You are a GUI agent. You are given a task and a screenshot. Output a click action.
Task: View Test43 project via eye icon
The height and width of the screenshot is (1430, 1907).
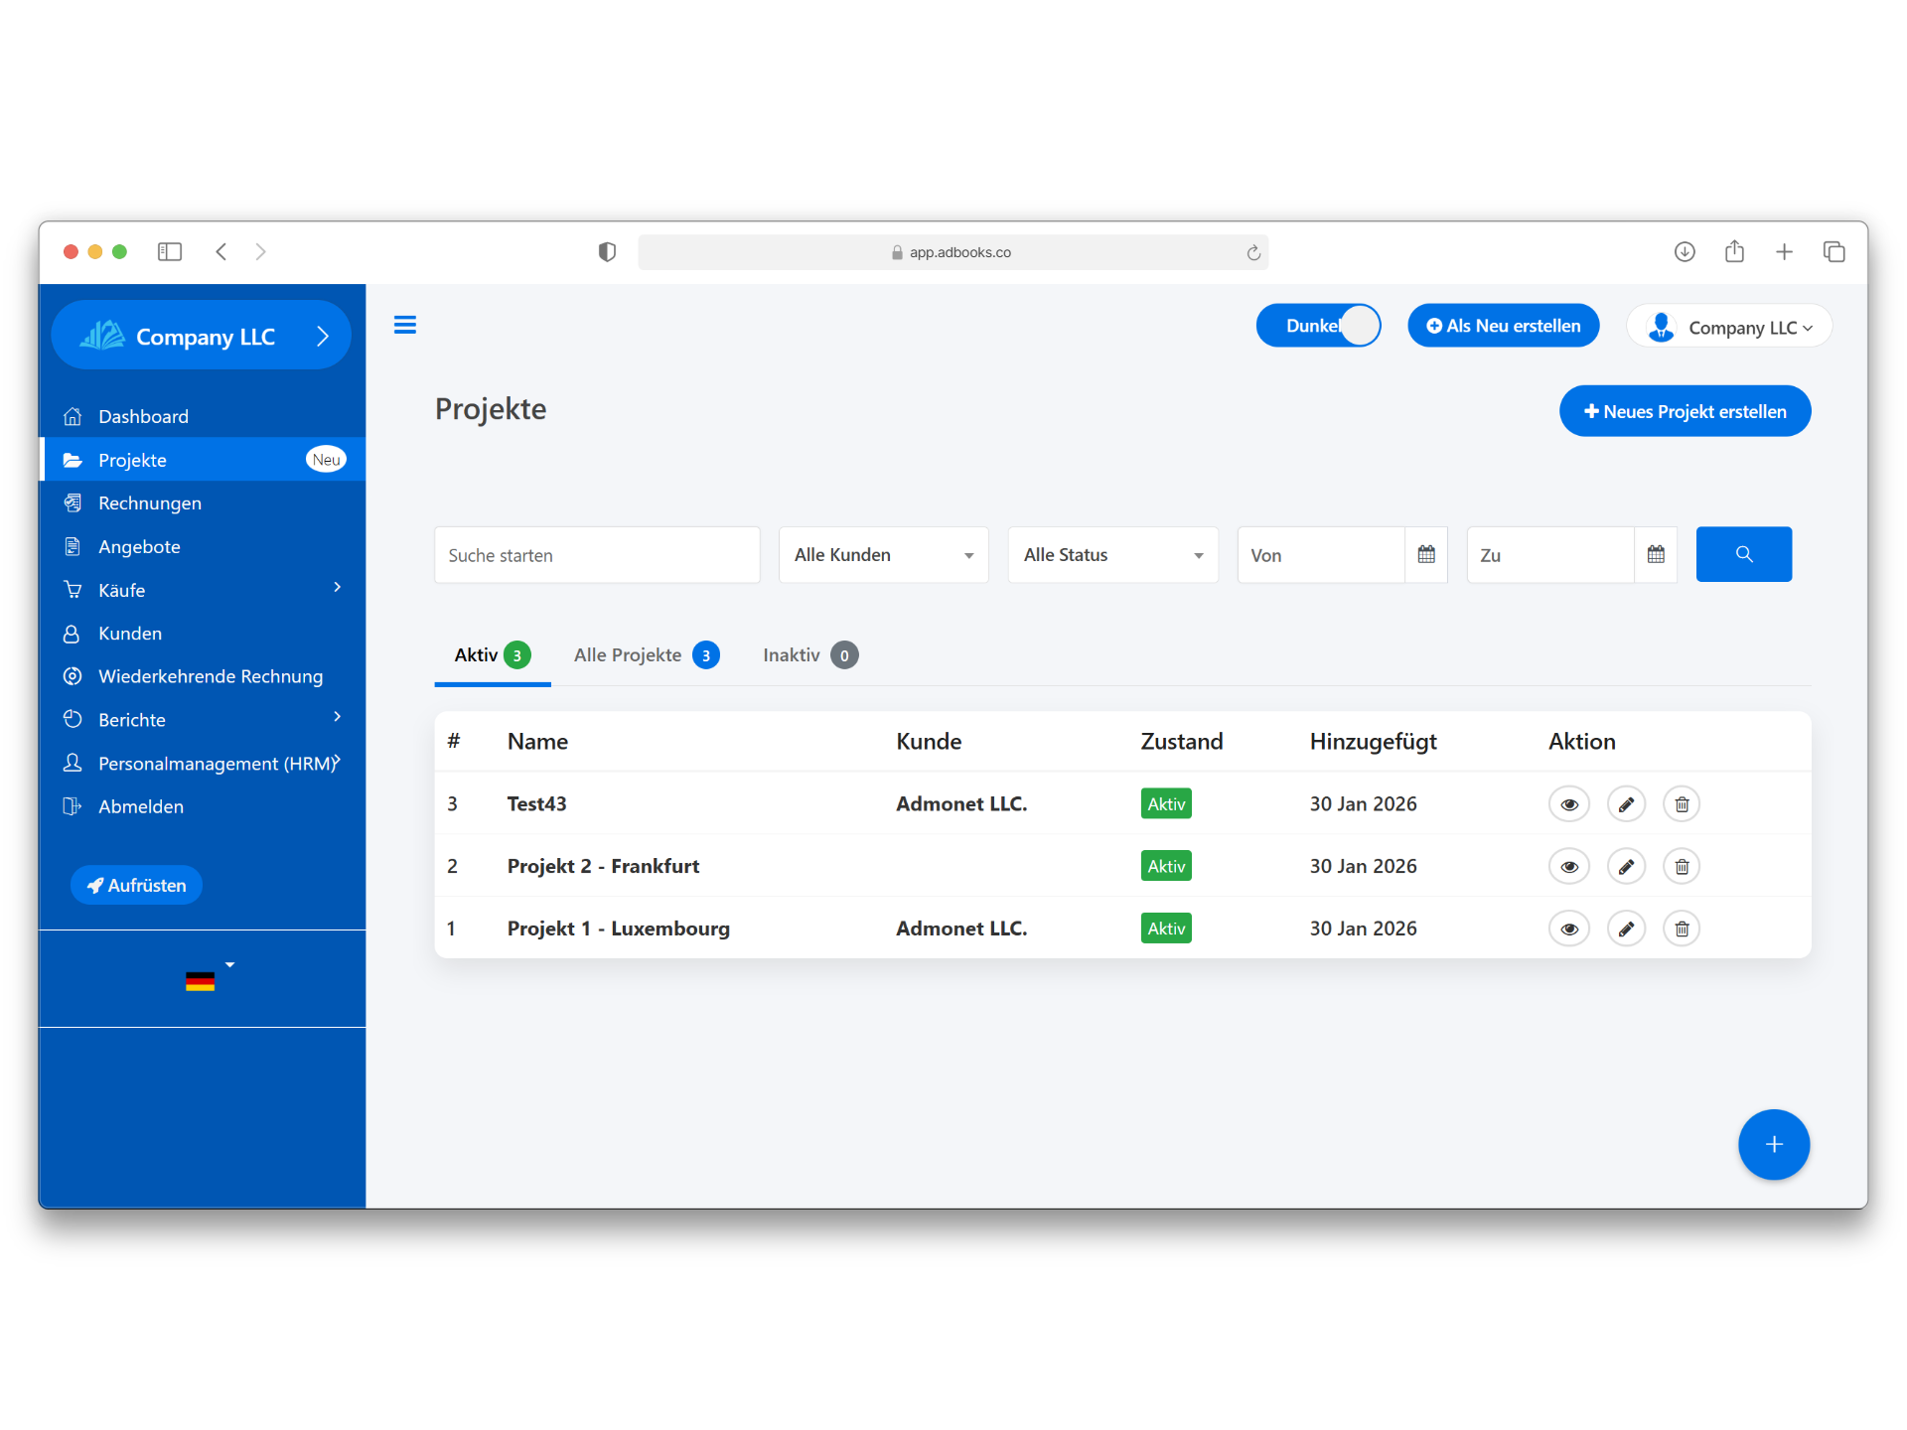tap(1569, 804)
